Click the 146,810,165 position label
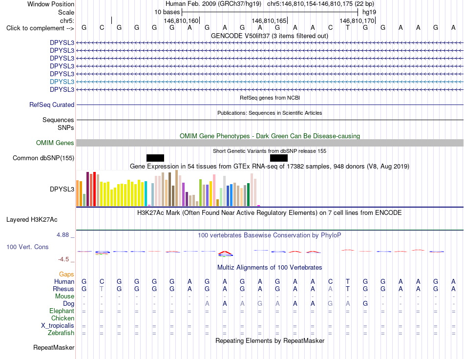Viewport: 464px width, 359px height. coord(269,21)
